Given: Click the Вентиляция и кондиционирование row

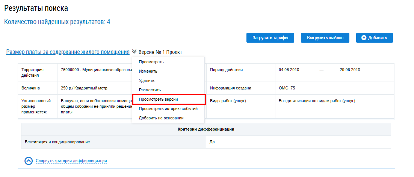Looking at the screenshot, I should tap(57, 142).
